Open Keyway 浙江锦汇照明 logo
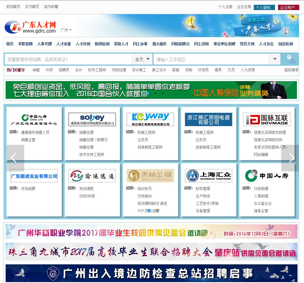 (x=150, y=119)
